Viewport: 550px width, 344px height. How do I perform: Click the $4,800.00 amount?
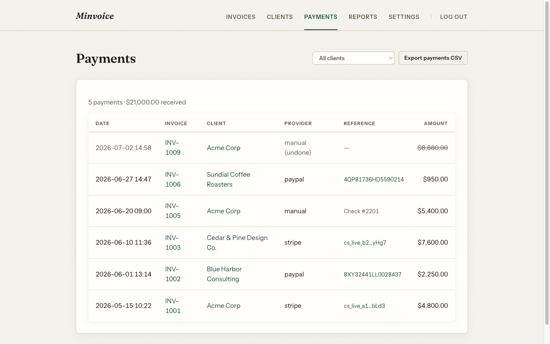click(x=433, y=306)
